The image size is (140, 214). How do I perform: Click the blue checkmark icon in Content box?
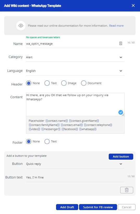click(121, 112)
